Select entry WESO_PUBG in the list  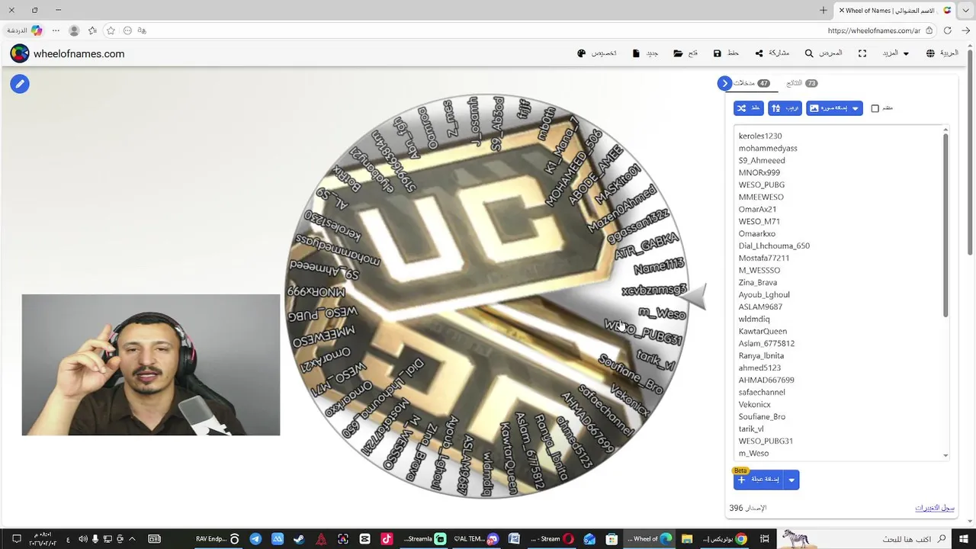(762, 185)
